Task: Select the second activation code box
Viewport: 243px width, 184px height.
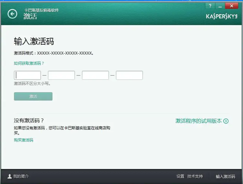Action: (x=61, y=75)
